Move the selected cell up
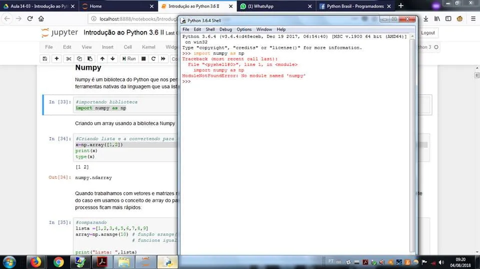This screenshot has height=269, width=480. click(x=102, y=58)
